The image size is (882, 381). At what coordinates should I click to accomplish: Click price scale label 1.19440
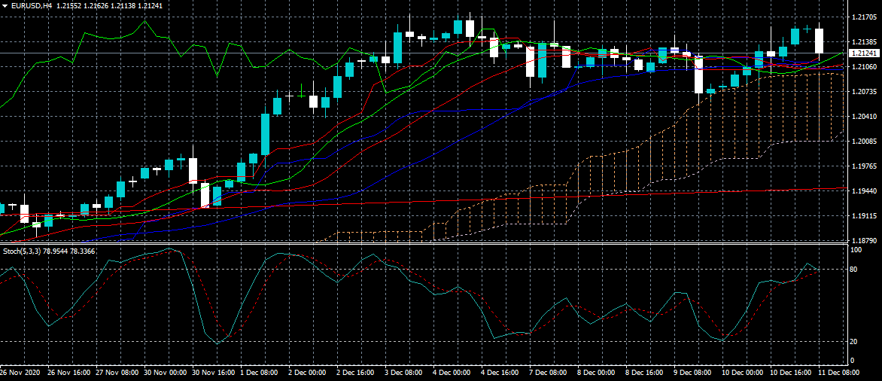click(865, 190)
